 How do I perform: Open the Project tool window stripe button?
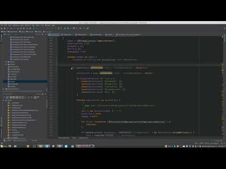tap(1, 38)
